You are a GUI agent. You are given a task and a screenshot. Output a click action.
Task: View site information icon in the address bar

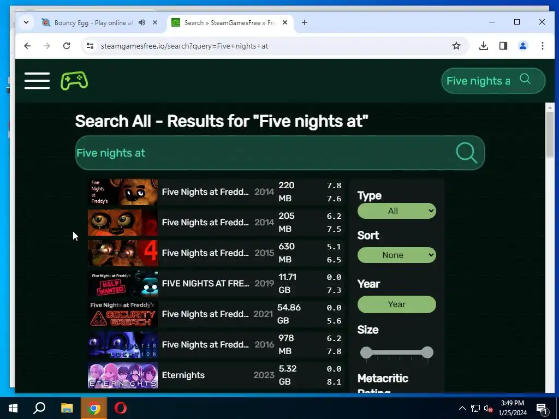pyautogui.click(x=90, y=46)
